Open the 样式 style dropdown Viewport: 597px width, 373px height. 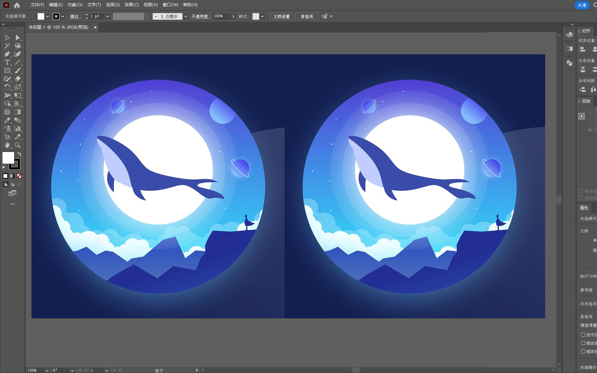[263, 16]
